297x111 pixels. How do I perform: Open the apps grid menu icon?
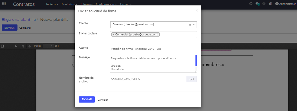click(4, 4)
